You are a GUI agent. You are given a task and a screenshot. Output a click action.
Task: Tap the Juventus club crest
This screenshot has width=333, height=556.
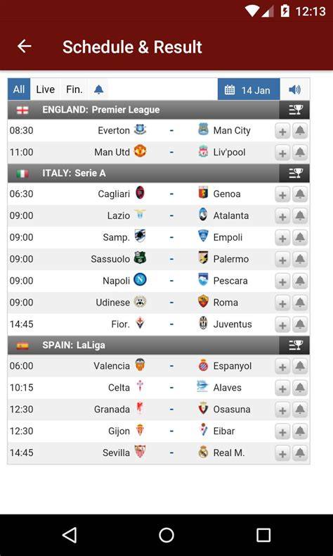click(x=203, y=323)
